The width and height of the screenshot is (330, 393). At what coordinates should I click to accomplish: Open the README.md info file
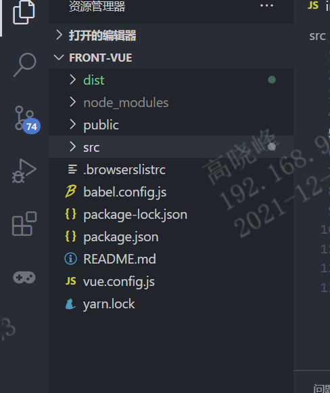[171, 259]
